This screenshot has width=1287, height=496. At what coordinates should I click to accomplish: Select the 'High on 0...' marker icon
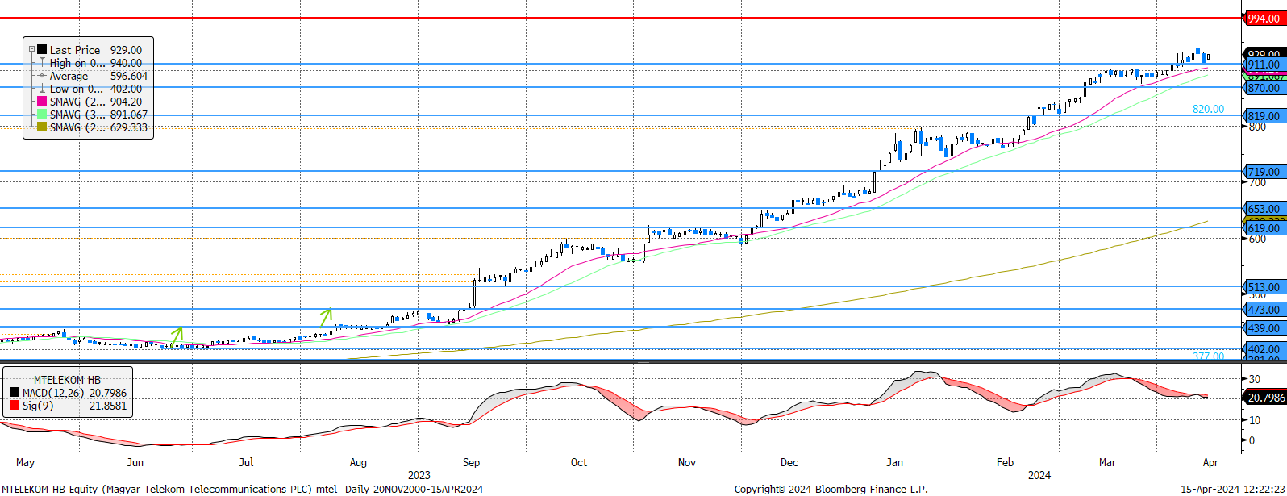coord(42,63)
